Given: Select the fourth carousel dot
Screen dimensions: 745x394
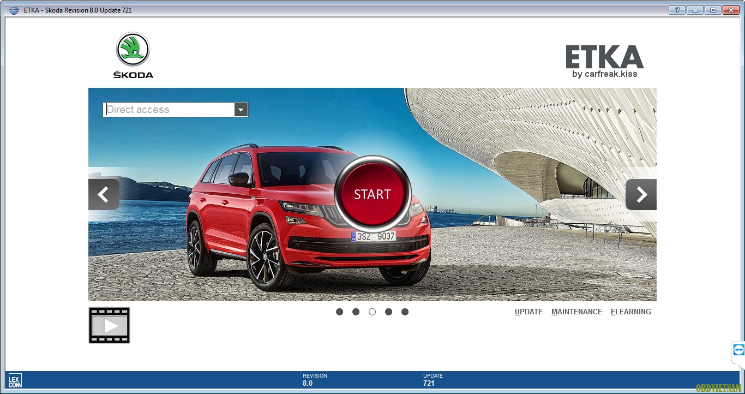Looking at the screenshot, I should (x=389, y=312).
